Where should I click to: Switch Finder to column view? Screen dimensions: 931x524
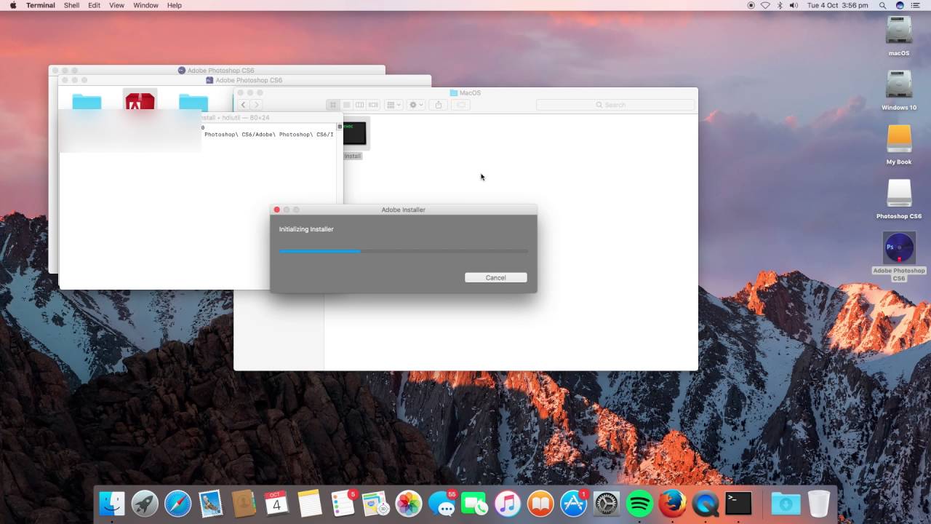[x=359, y=105]
